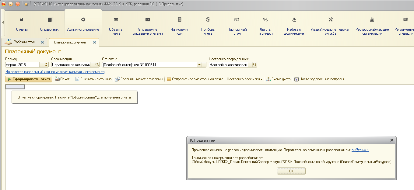This screenshot has height=190, width=414.
Task: Open the Администрирование gear icon
Action: 83,20
